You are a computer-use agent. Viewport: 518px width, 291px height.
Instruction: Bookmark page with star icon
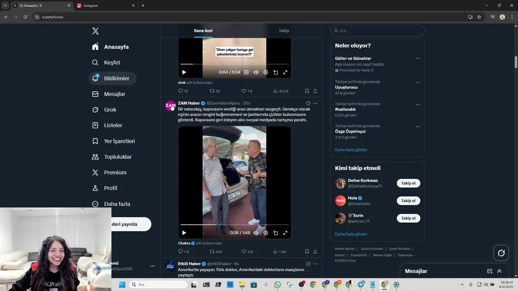tap(479, 17)
